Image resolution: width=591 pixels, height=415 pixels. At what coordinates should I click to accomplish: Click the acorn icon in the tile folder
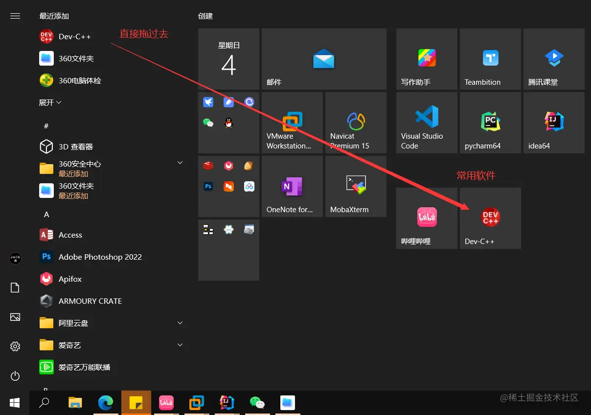(x=249, y=166)
